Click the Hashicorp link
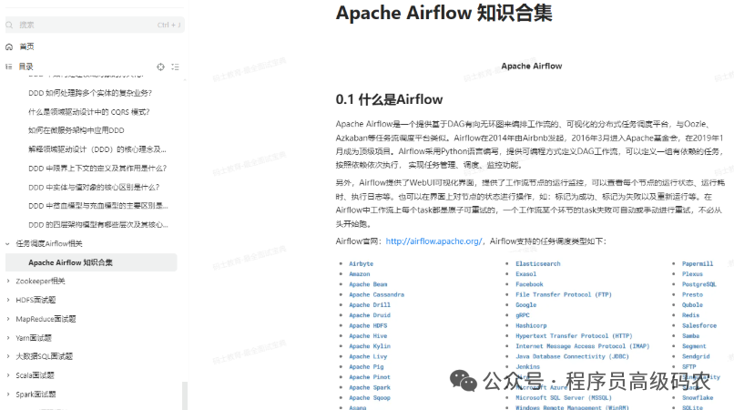Screen dimensions: 734x410 pyautogui.click(x=531, y=325)
